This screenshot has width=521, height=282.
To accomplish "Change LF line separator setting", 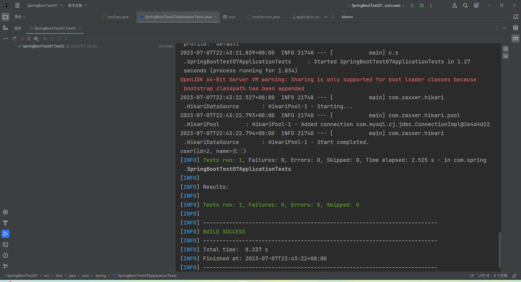I will (x=472, y=276).
